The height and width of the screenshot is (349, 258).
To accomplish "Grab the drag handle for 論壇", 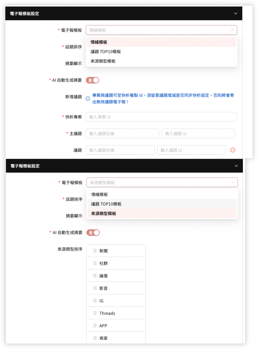I will [x=95, y=276].
